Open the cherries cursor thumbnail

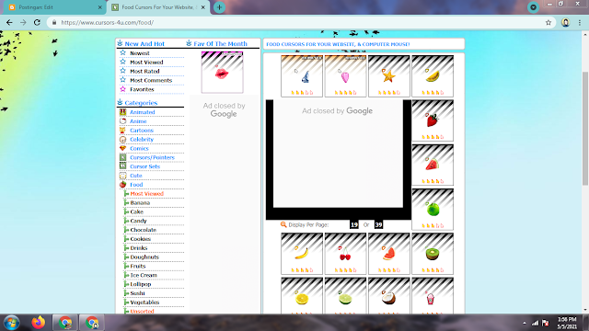(345, 254)
